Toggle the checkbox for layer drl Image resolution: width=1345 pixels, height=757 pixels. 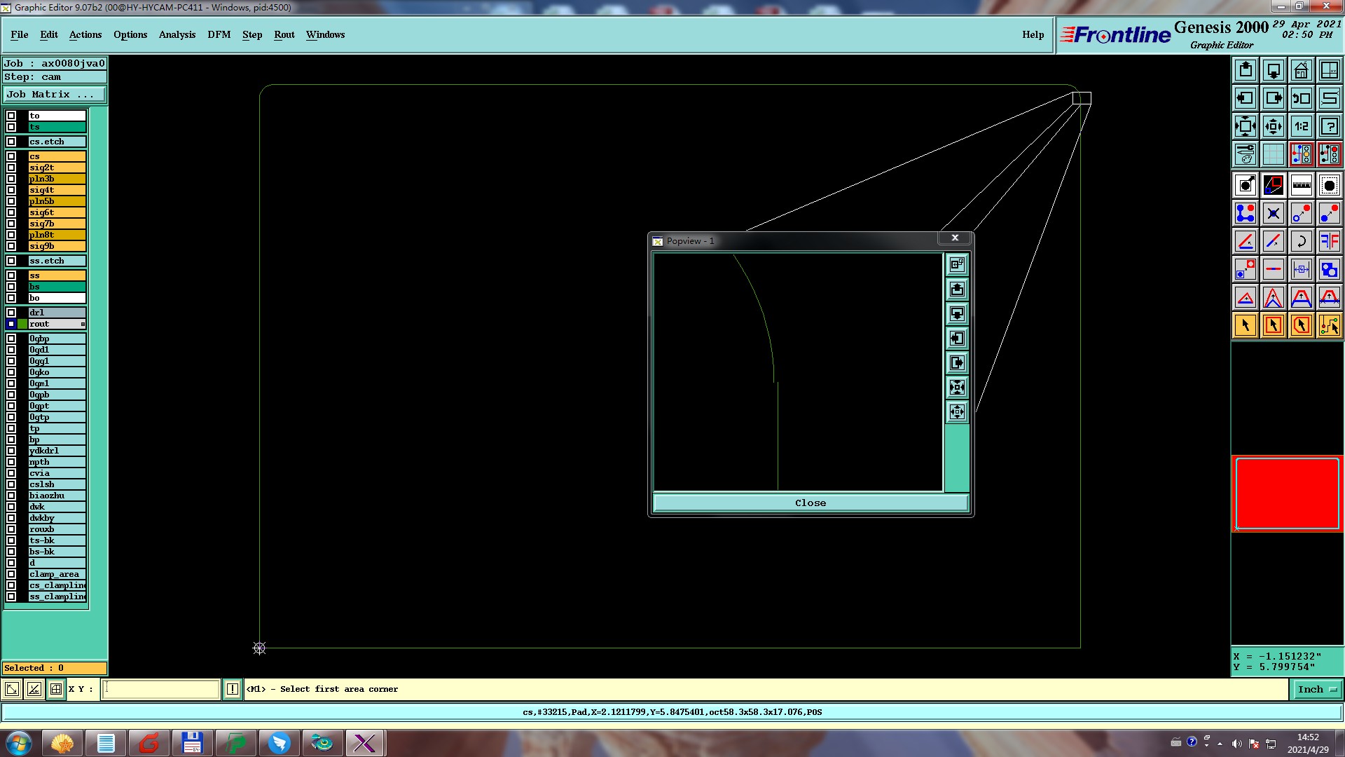click(11, 313)
